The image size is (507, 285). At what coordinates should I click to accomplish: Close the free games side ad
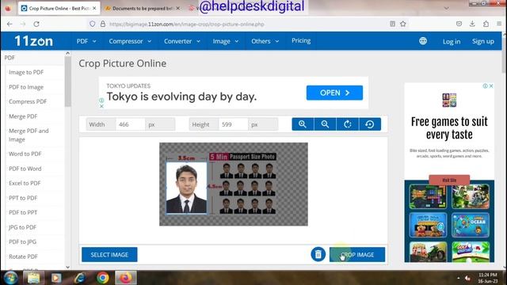tap(491, 86)
